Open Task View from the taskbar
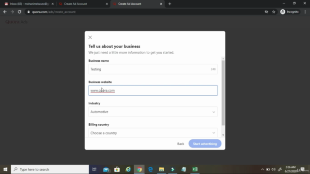 click(94, 169)
